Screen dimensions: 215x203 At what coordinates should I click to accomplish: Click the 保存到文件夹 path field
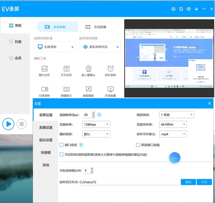(130, 182)
